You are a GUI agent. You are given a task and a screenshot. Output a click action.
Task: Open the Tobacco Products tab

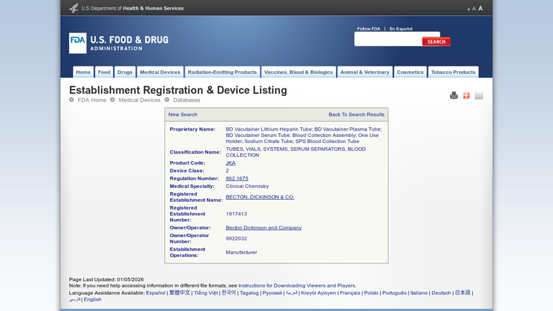(x=453, y=72)
